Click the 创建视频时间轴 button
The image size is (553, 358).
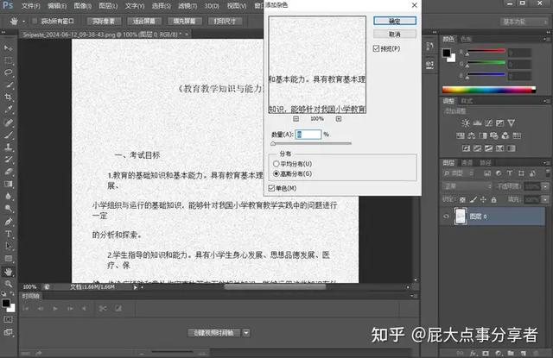(214, 333)
